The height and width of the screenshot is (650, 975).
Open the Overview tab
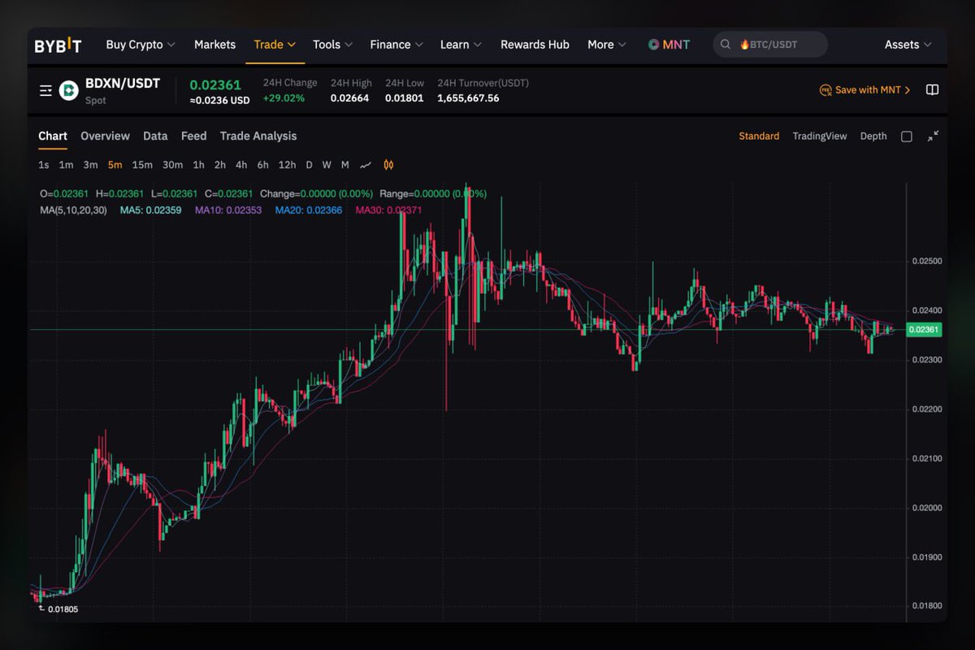point(105,136)
